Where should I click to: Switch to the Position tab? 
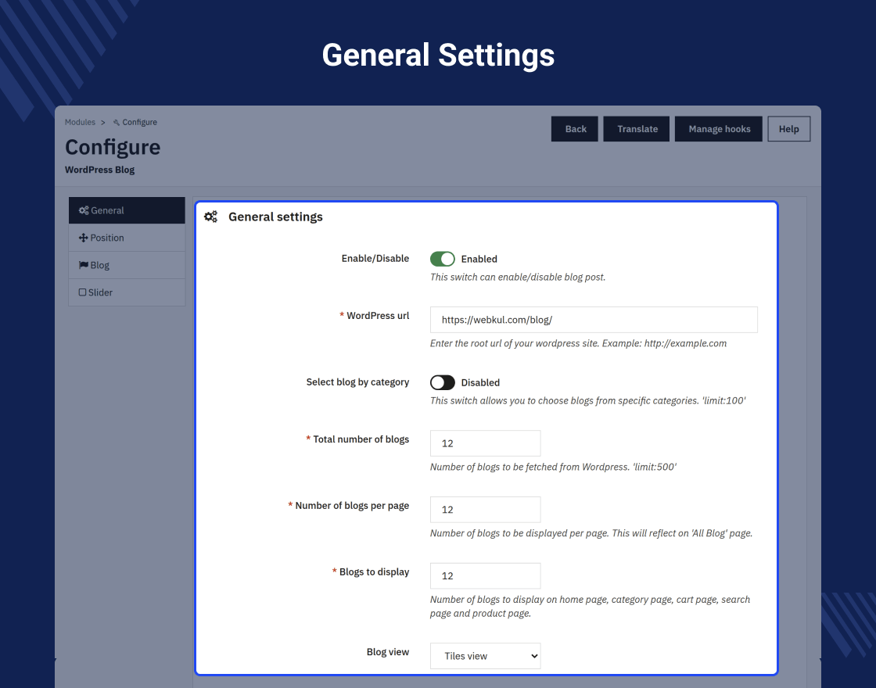[x=127, y=238]
